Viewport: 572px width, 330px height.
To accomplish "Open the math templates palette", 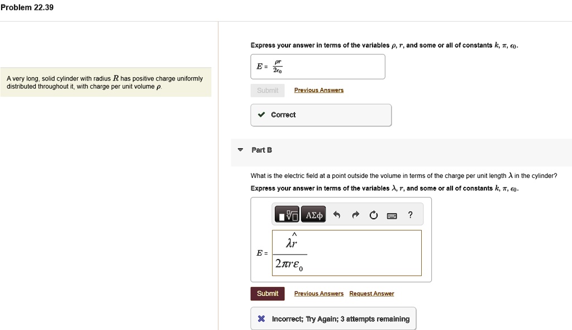I will [288, 215].
